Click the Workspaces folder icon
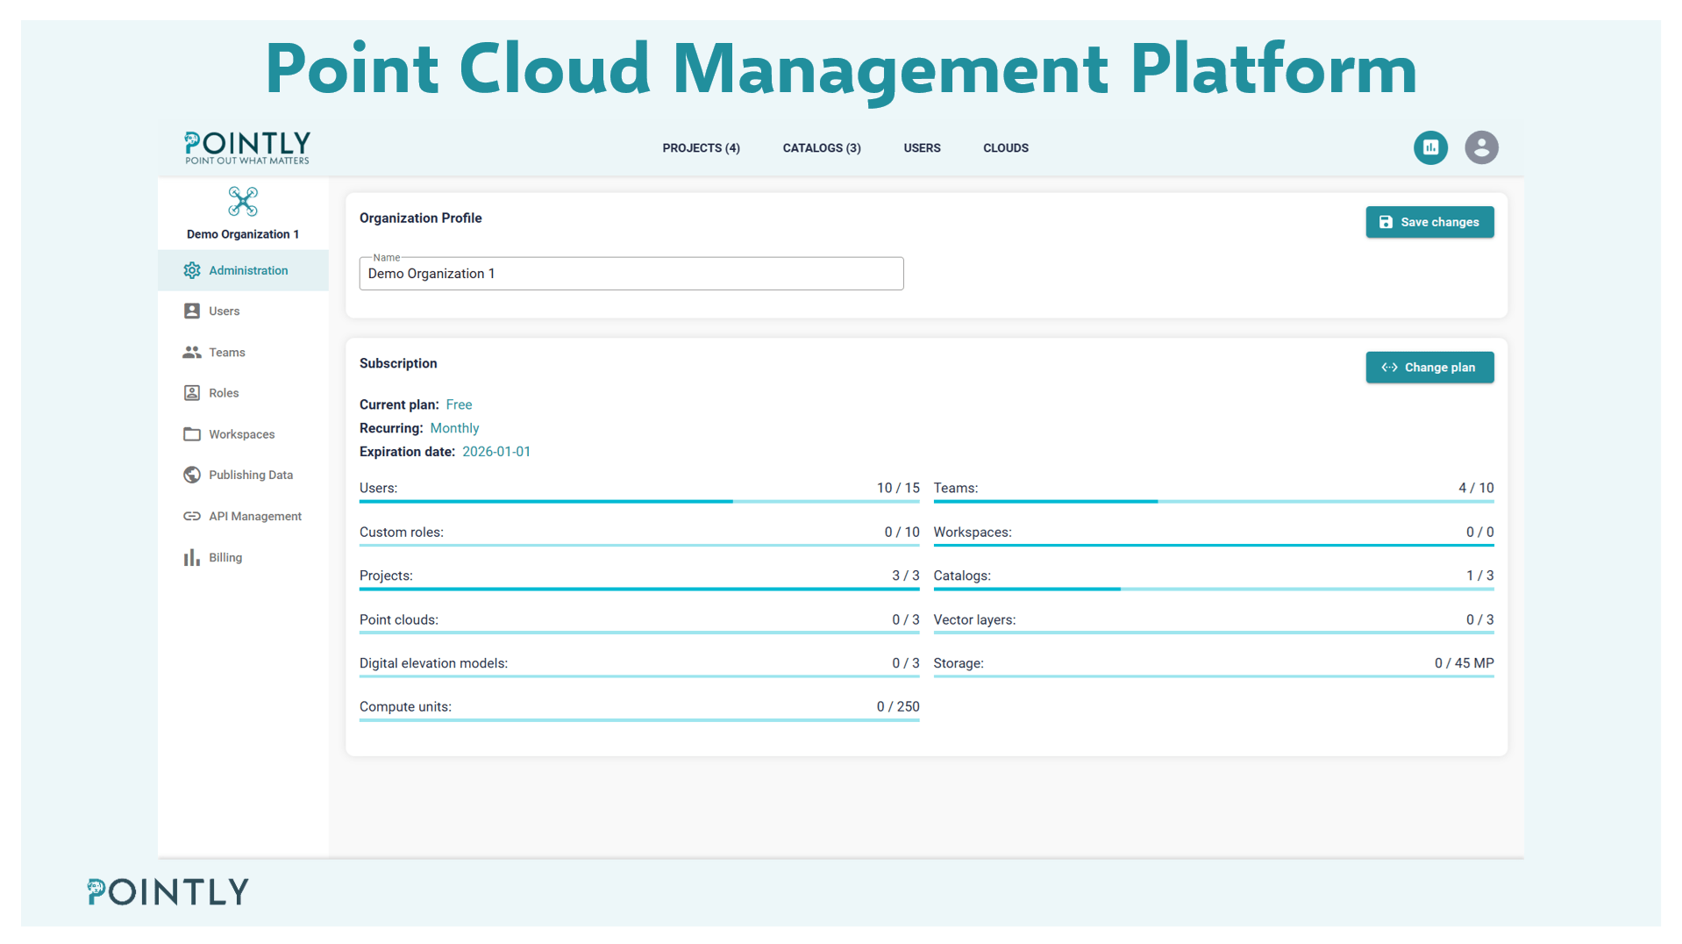Screen dimensions: 1682x944 point(192,434)
